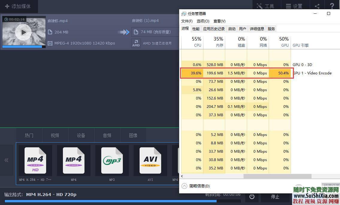Select the MP3 audio format icon
Viewport: 340px width, 205px height.
112,160
